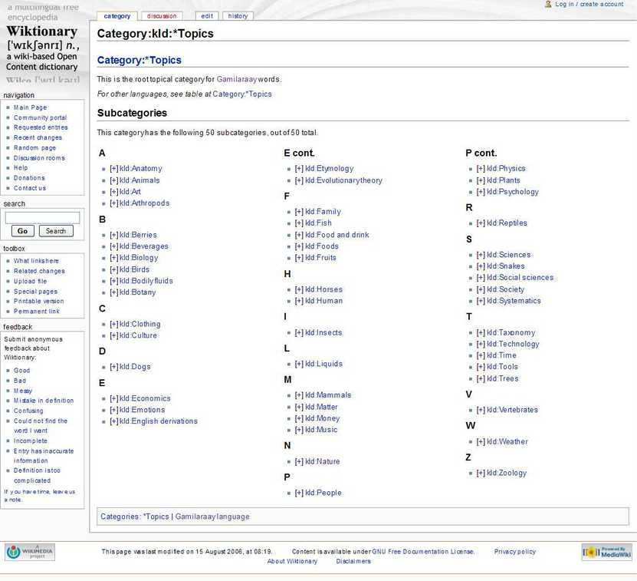The image size is (637, 581).
Task: Open the Help navigation link
Action: 21,167
